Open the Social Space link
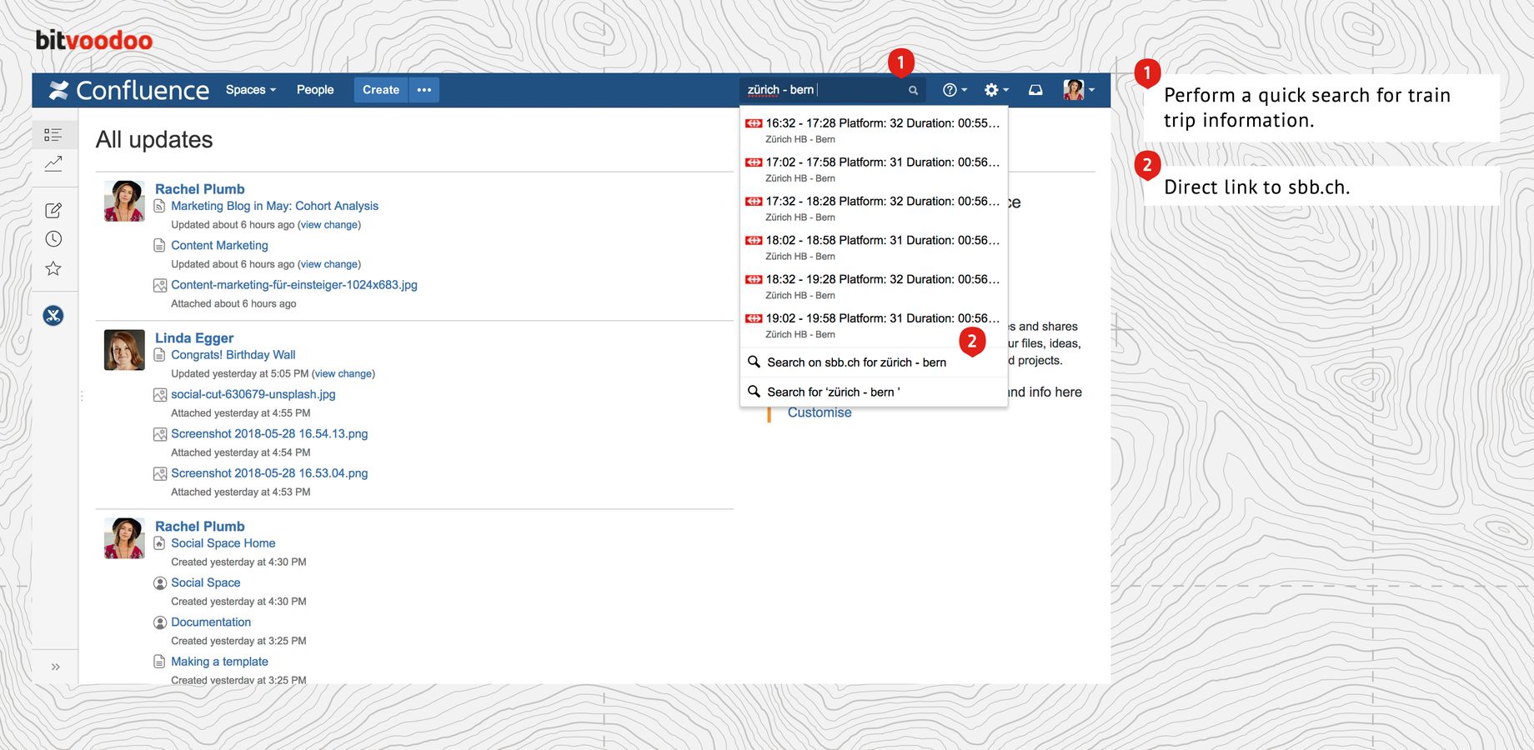This screenshot has height=750, width=1534. point(205,582)
